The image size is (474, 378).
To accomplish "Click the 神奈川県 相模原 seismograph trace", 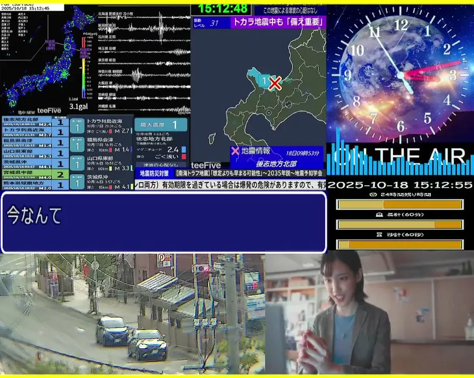I will click(x=144, y=75).
